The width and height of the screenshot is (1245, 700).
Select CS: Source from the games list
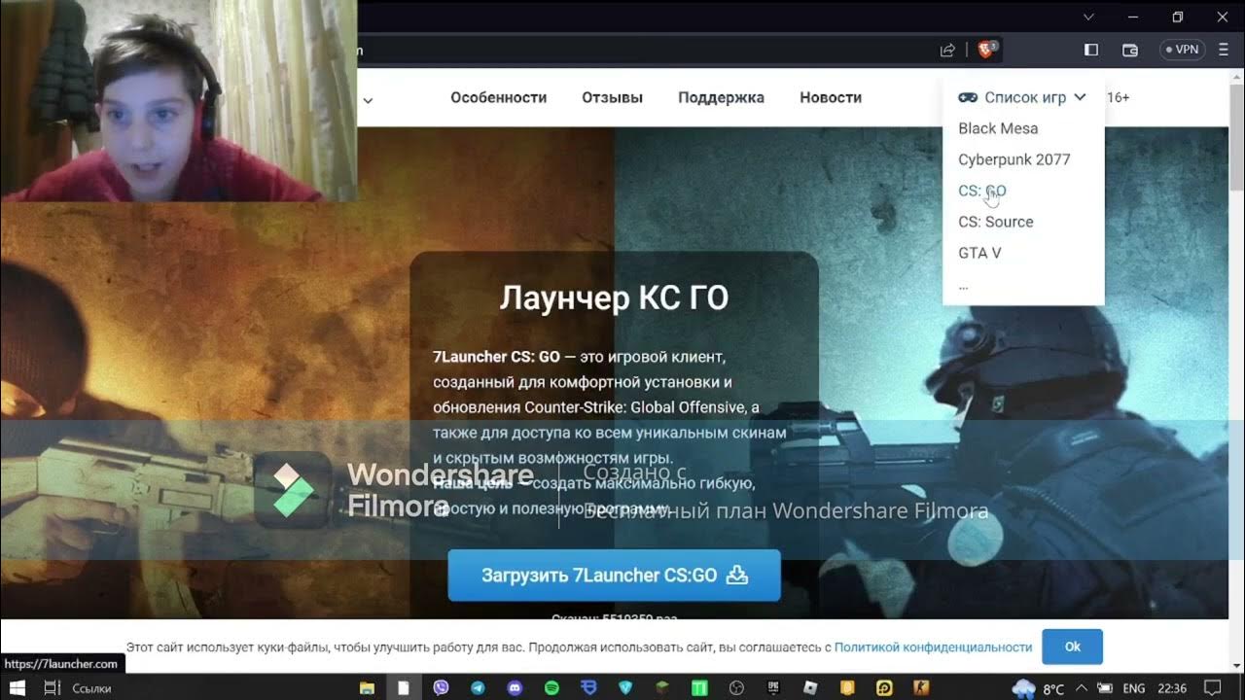[995, 222]
